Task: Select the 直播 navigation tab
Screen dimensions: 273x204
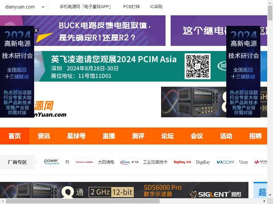Action: tap(109, 136)
